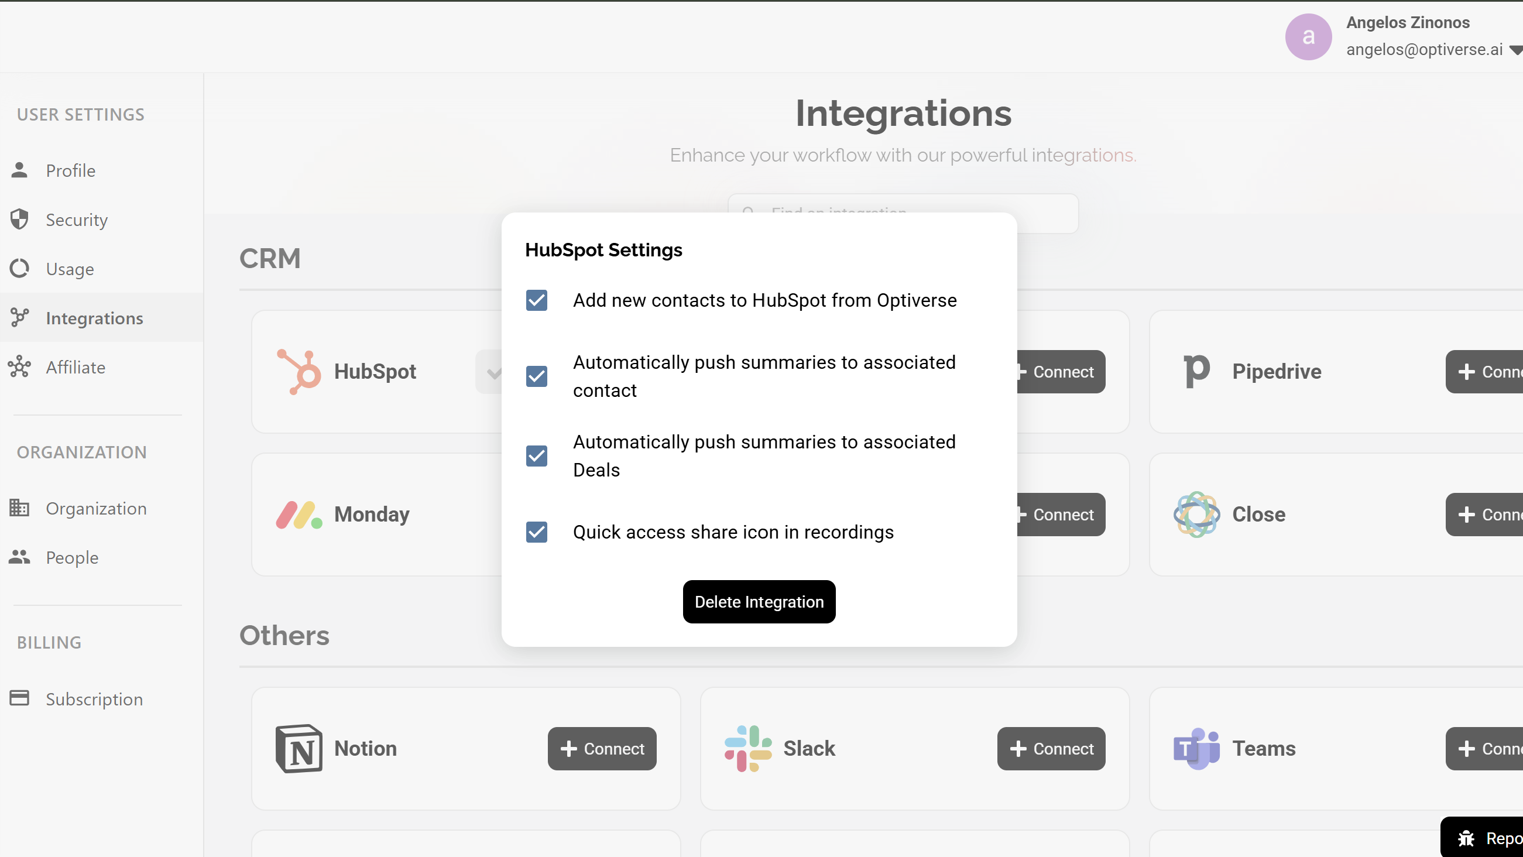Image resolution: width=1523 pixels, height=857 pixels.
Task: Click the Microsoft Teams logo icon
Action: coord(1196,748)
